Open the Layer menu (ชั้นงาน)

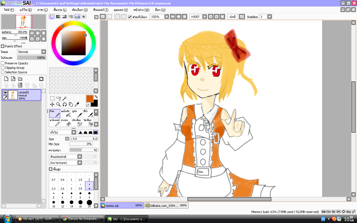point(60,10)
